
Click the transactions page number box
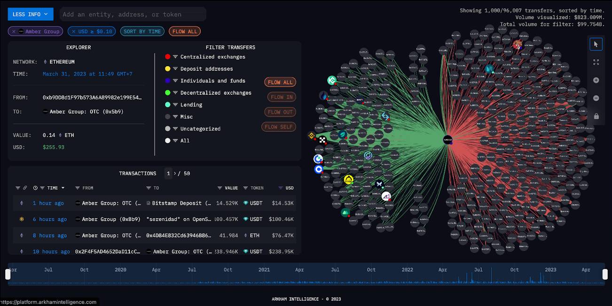click(x=168, y=174)
